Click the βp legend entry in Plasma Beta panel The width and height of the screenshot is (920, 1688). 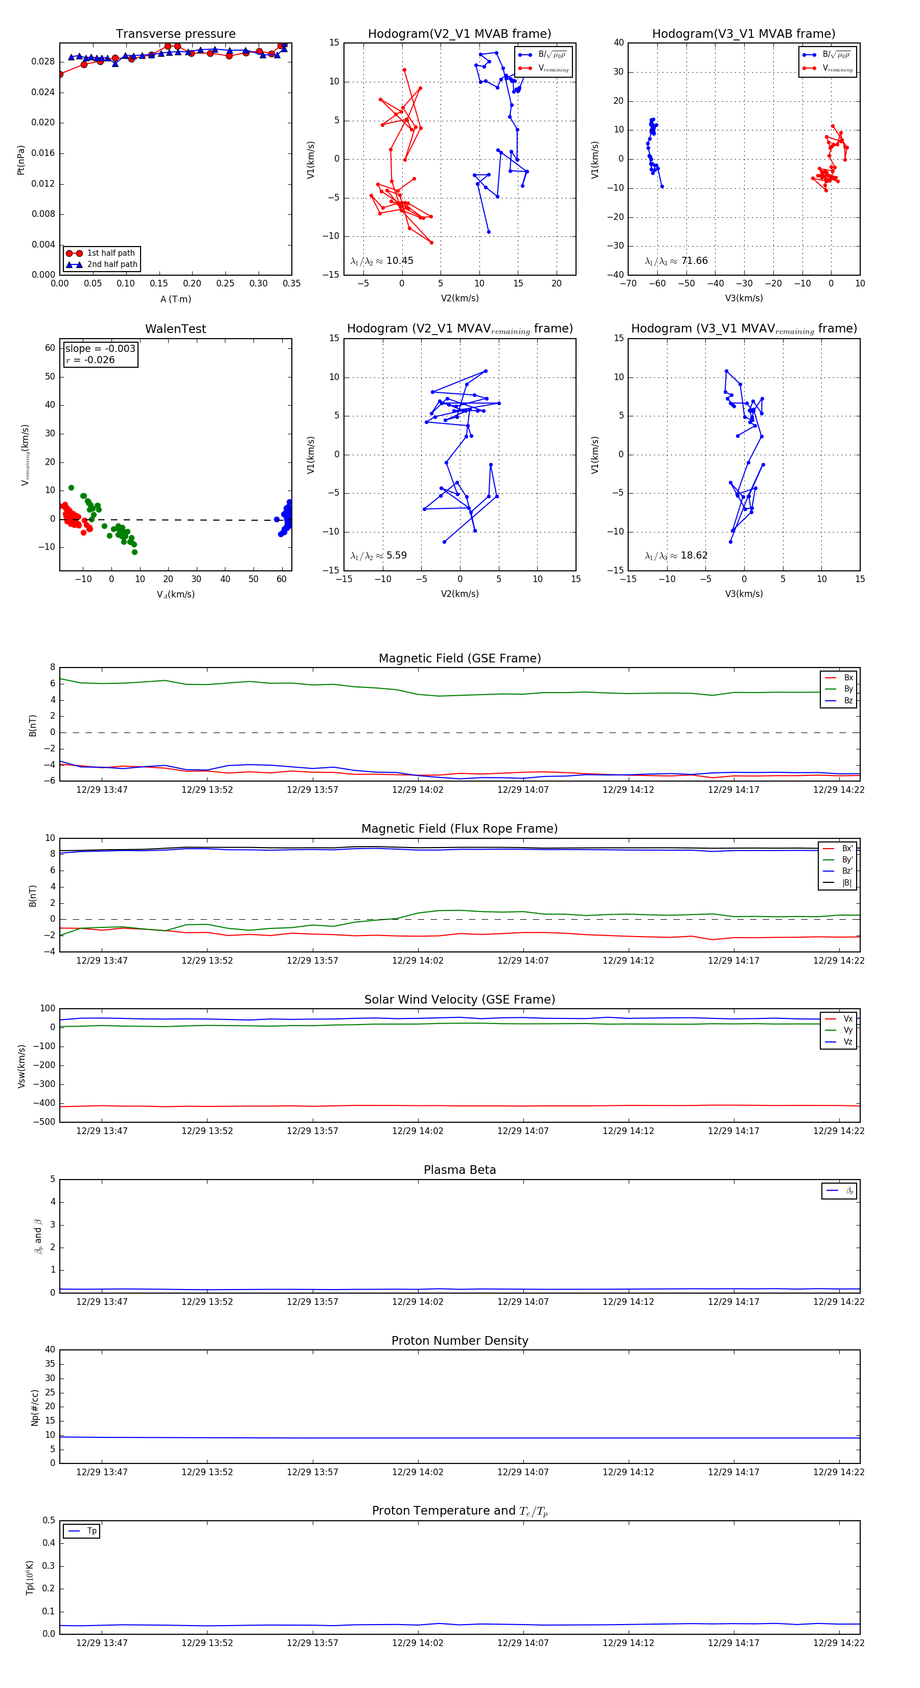coord(840,1191)
